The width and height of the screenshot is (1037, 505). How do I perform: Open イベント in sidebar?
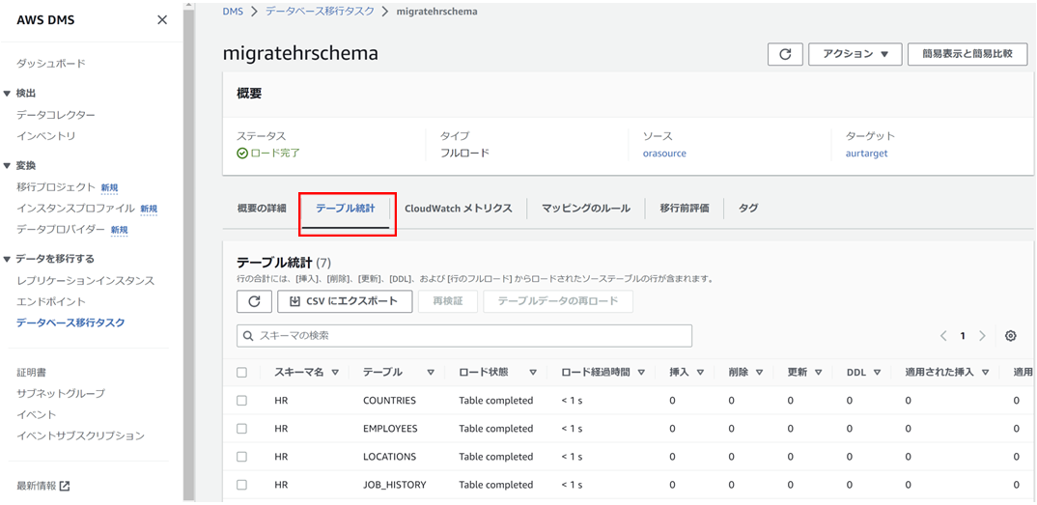coord(37,414)
